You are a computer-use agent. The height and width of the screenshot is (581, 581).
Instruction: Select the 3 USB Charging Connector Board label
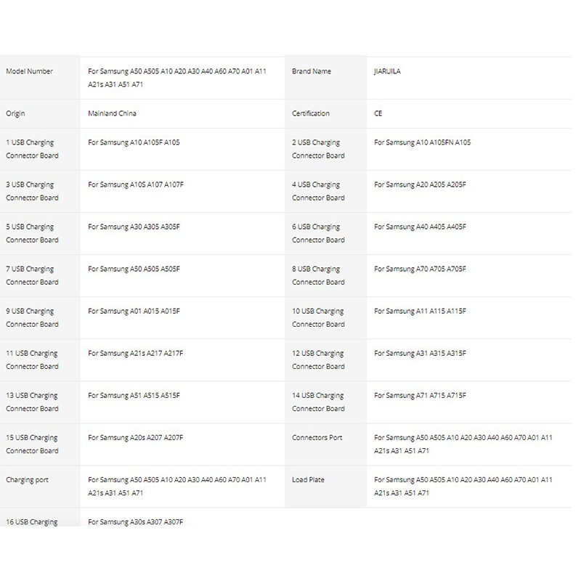(x=33, y=191)
